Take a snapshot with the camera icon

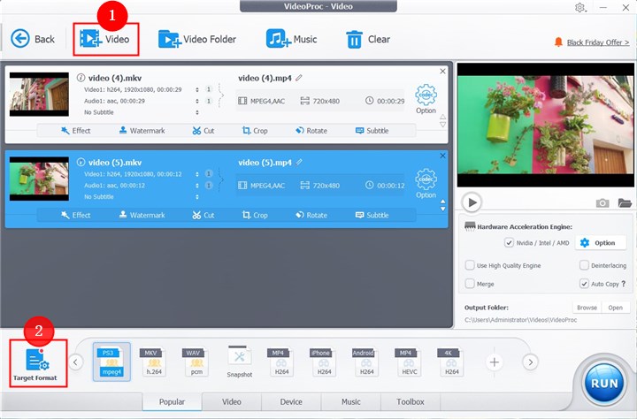(x=602, y=202)
